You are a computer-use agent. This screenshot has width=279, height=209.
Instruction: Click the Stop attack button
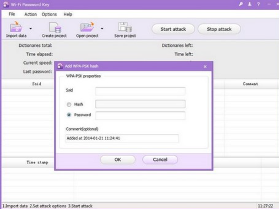219,29
